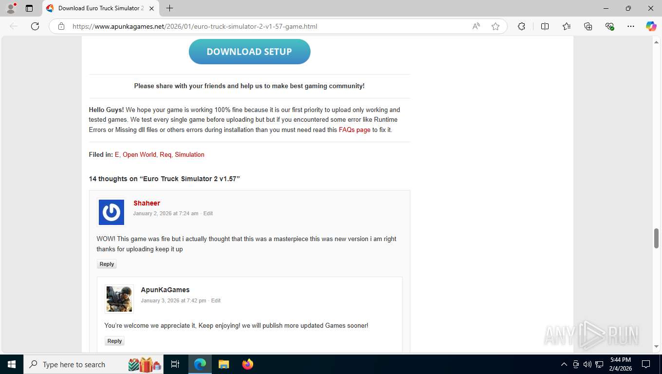Open the Open World category link

coord(139,154)
